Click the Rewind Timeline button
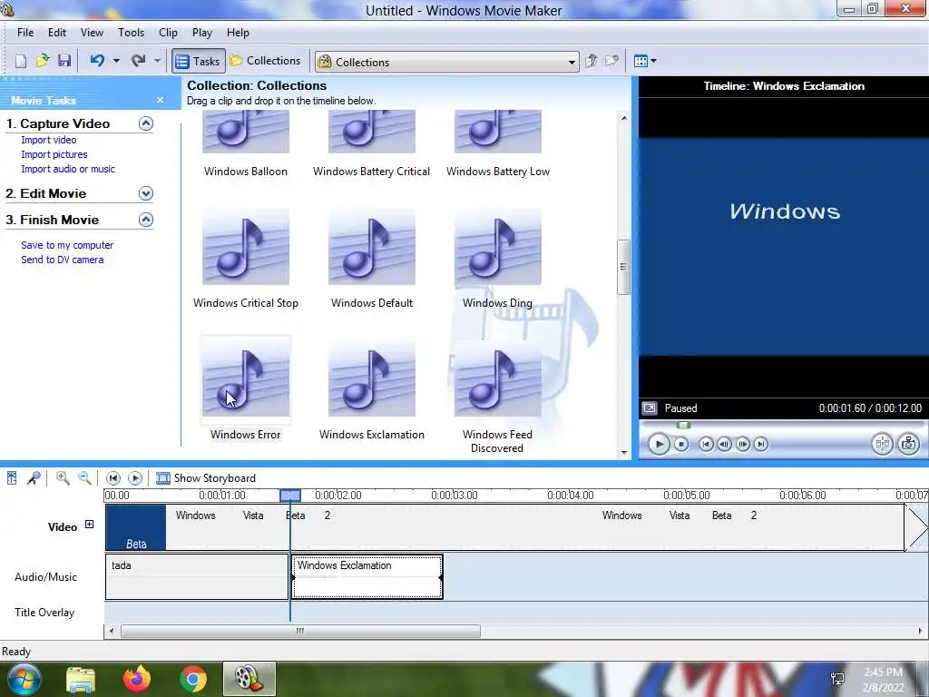Image resolution: width=929 pixels, height=697 pixels. coord(113,477)
